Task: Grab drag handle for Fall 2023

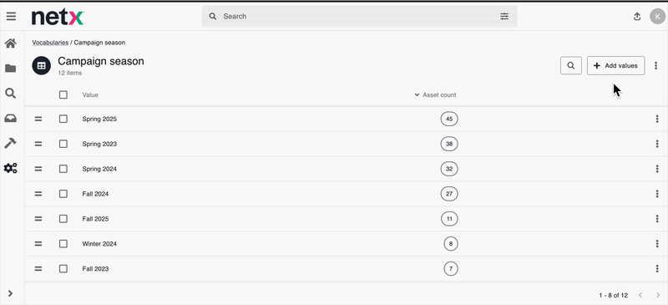Action: [38, 269]
